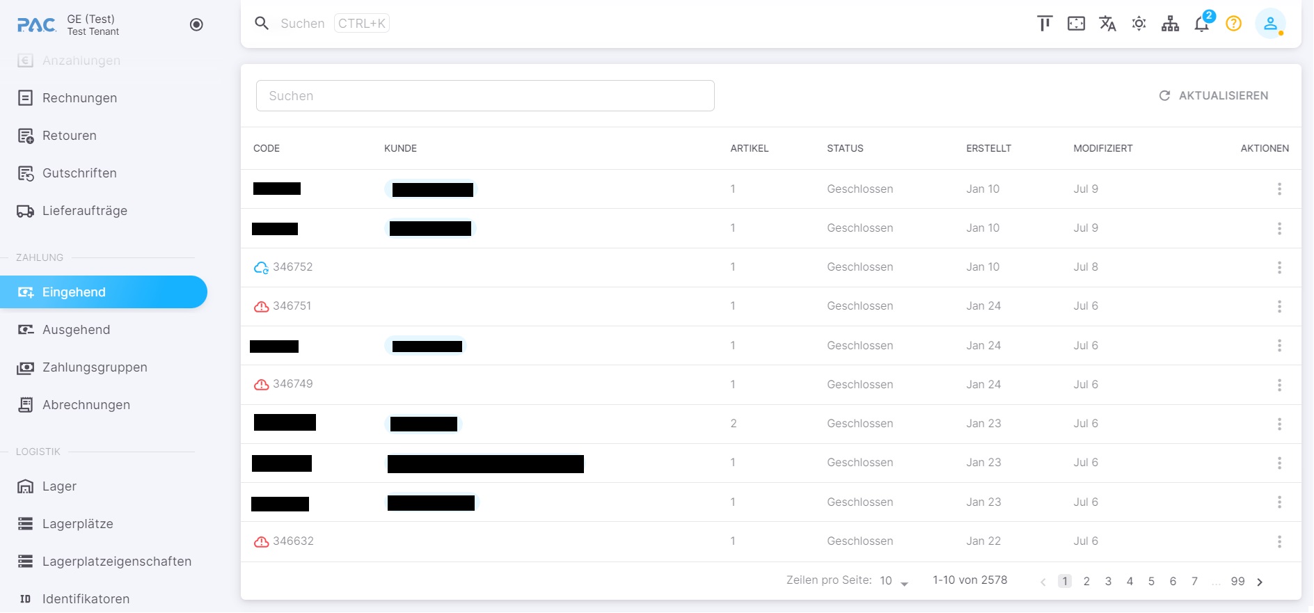The height and width of the screenshot is (613, 1314).
Task: Open row code 346752
Action: click(292, 267)
